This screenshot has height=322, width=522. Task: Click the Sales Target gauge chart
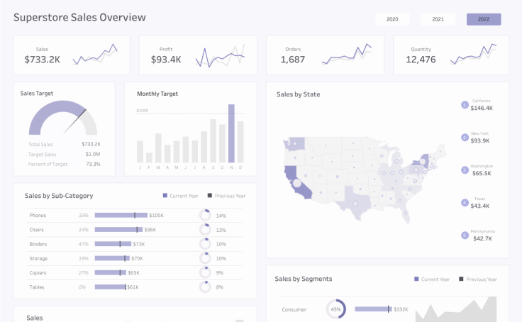click(x=63, y=118)
